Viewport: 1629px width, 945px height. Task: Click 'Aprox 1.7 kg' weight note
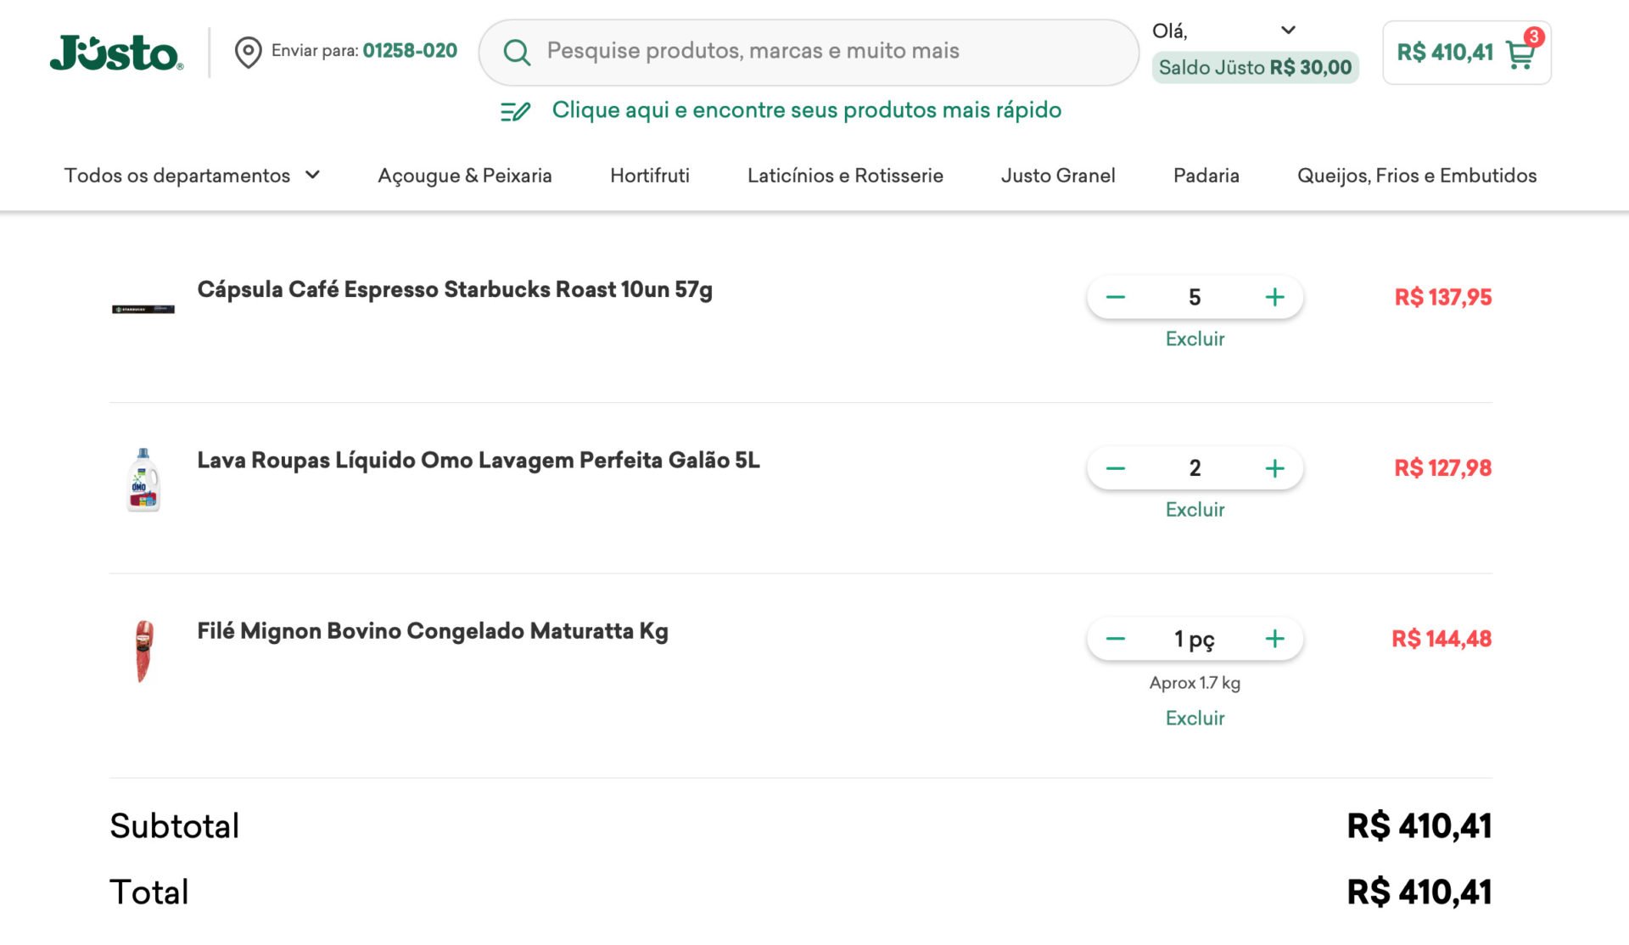point(1195,683)
